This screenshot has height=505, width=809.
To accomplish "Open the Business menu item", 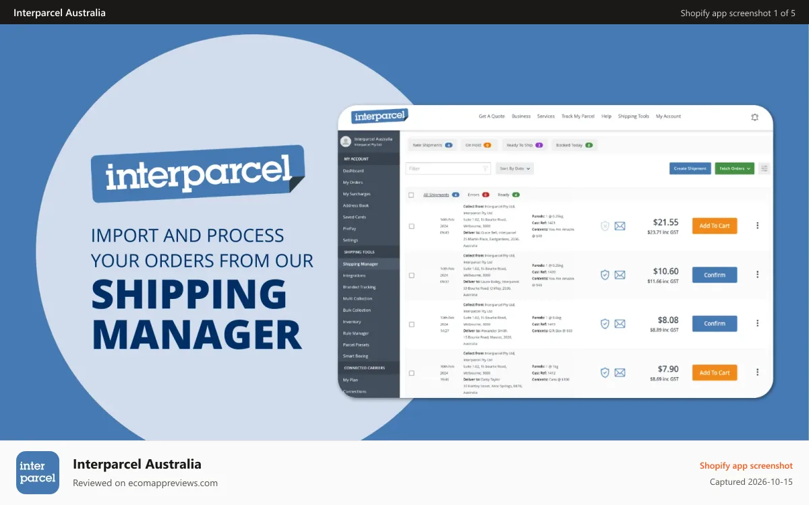I will pyautogui.click(x=521, y=116).
